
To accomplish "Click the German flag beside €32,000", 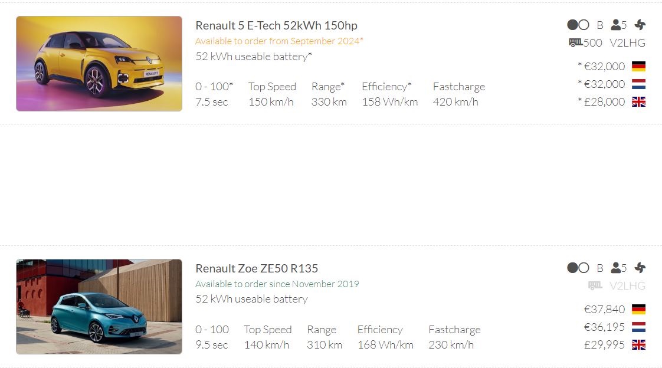I will [638, 66].
